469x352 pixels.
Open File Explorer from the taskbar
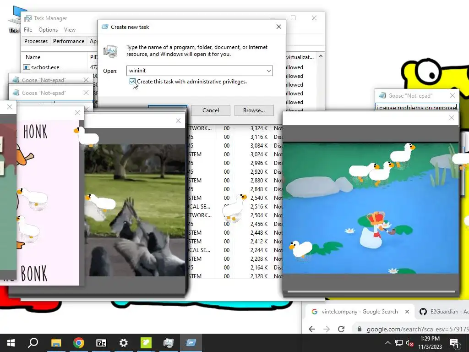(x=56, y=343)
